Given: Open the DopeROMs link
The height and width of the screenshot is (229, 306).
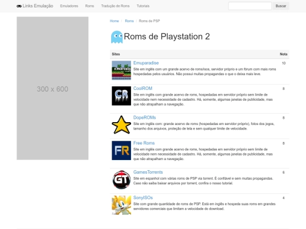Looking at the screenshot, I should [x=144, y=118].
